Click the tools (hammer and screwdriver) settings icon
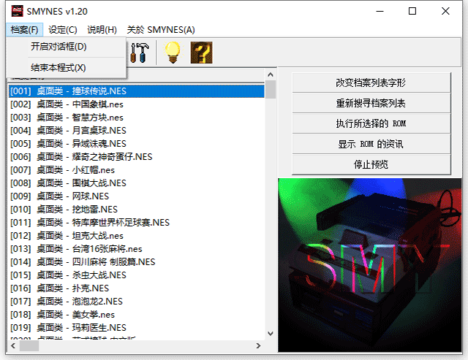 tap(140, 53)
